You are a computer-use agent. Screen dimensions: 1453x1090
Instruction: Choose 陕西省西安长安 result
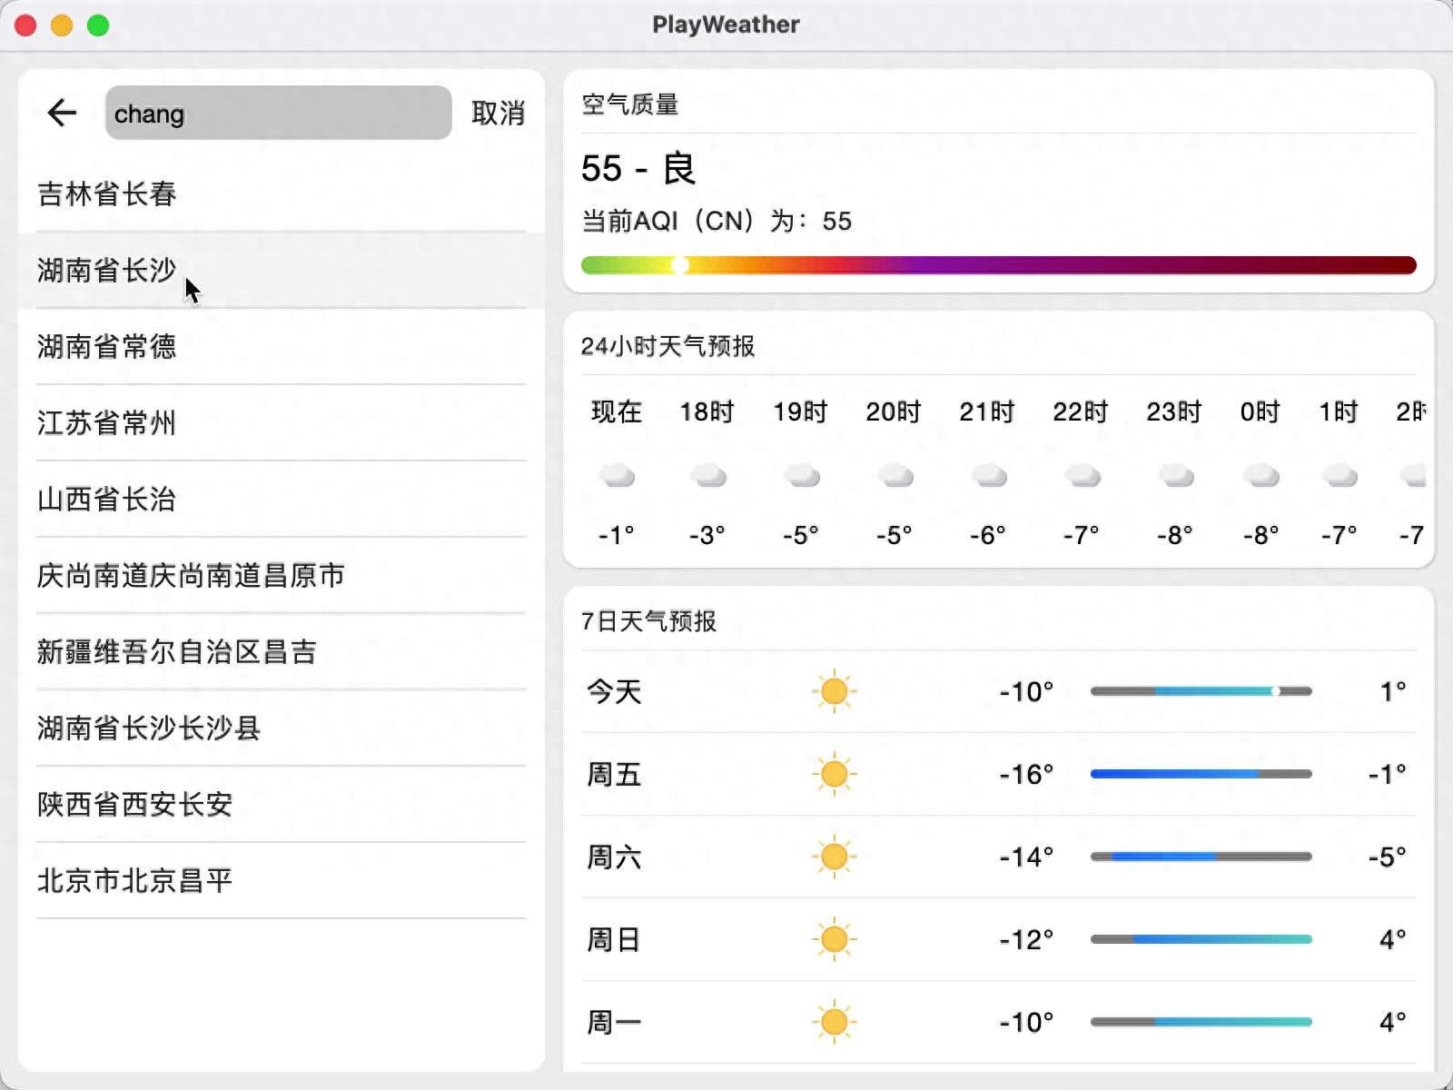coord(281,804)
